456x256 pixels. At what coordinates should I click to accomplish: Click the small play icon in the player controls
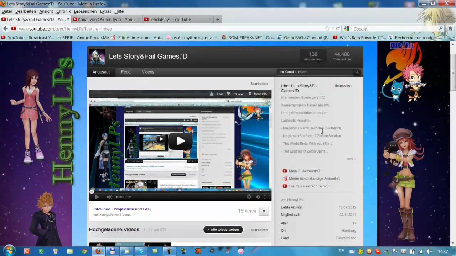97,197
